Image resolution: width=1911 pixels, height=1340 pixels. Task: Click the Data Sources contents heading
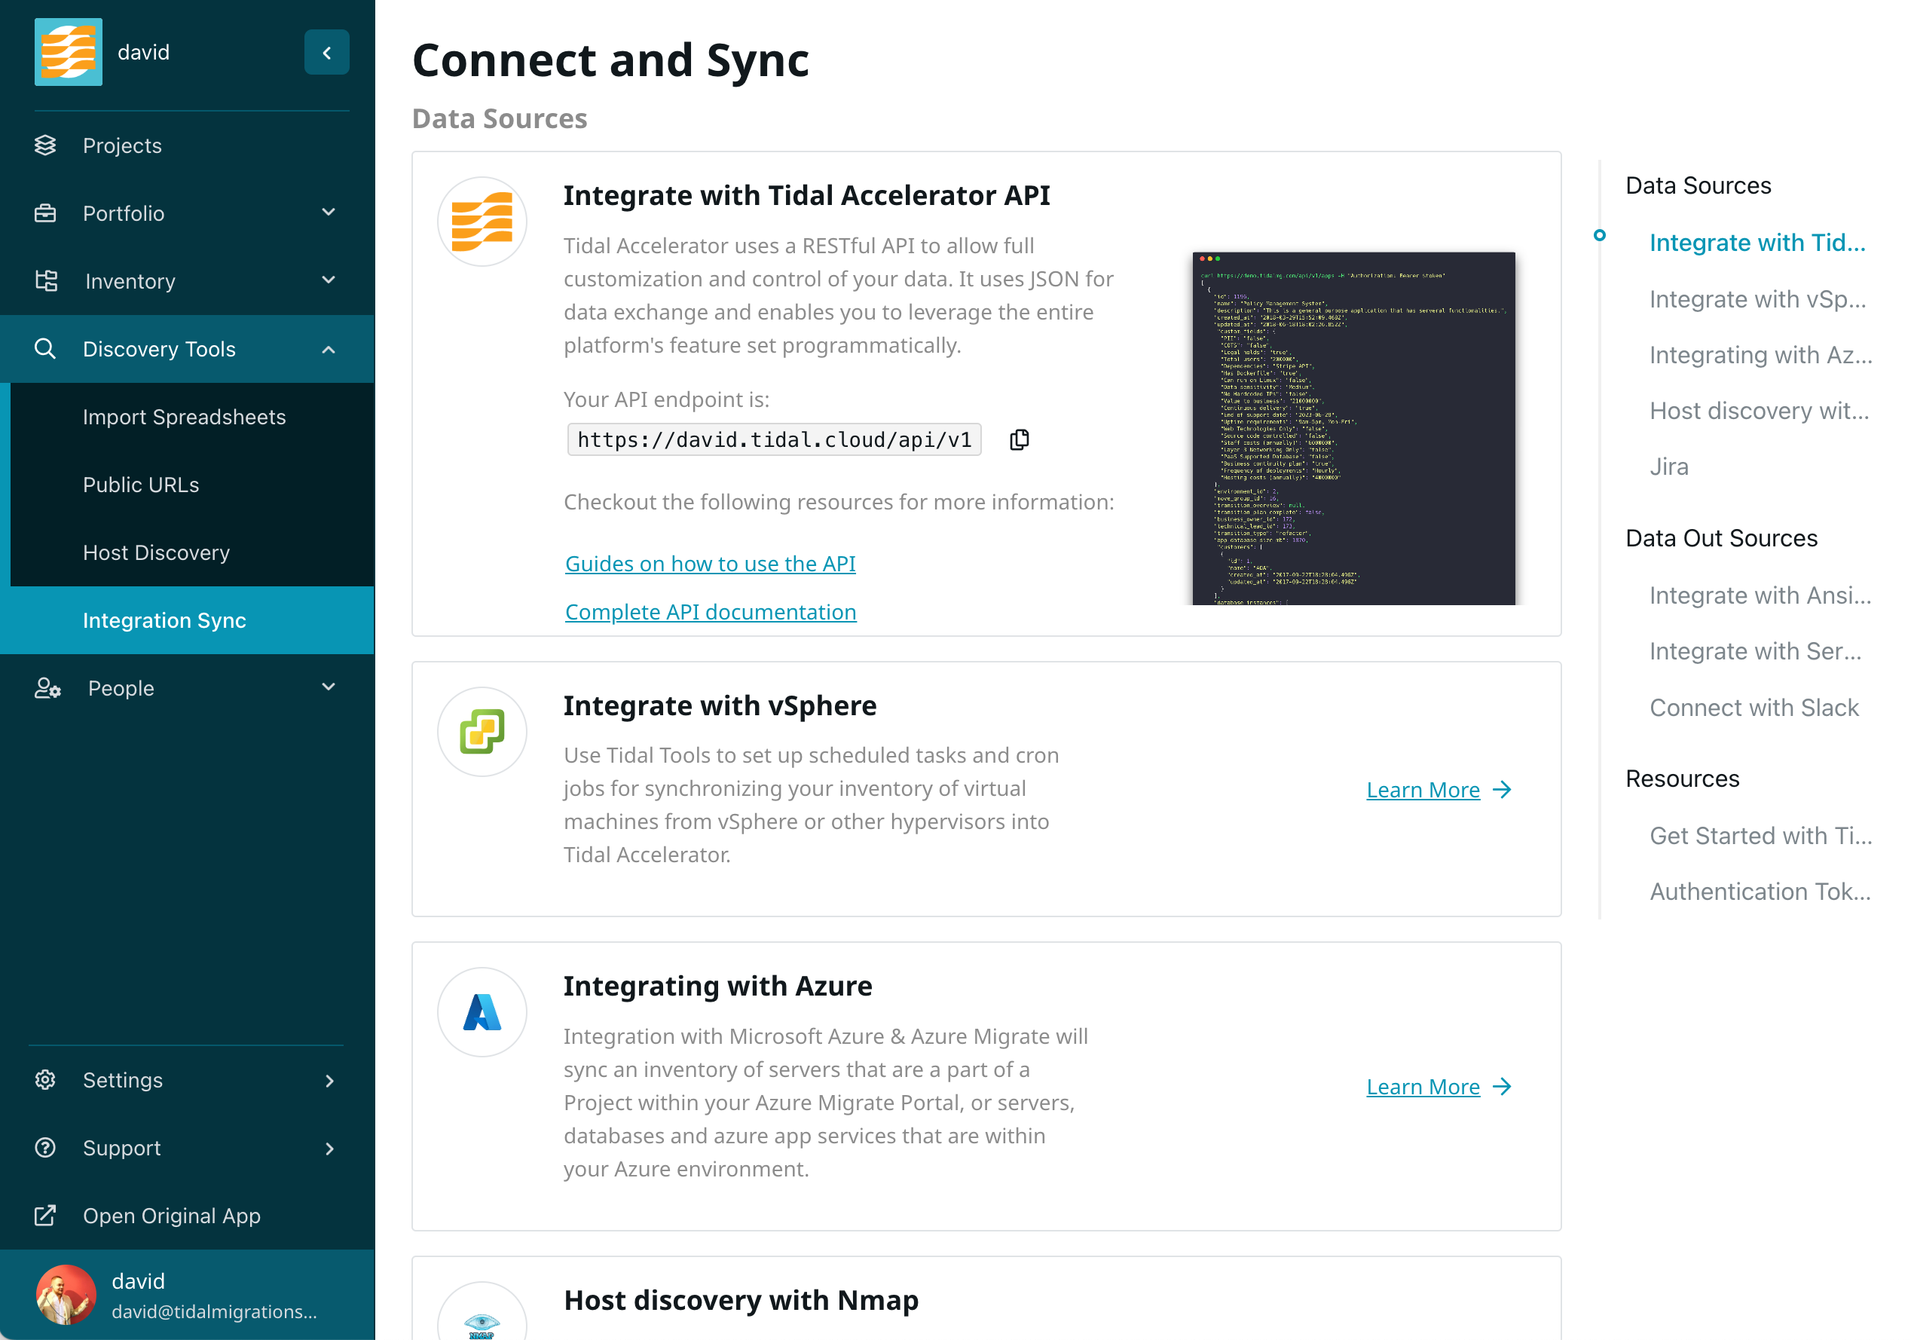tap(1698, 185)
